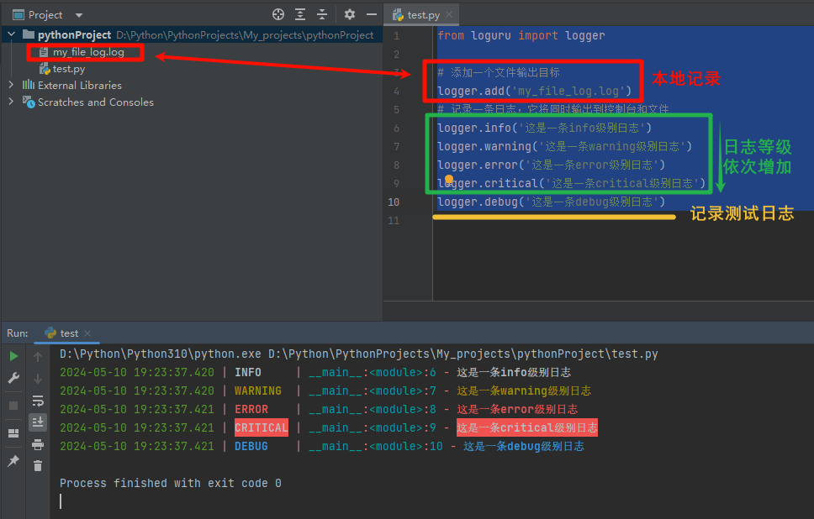Close the test.py editor tab
The image size is (814, 519).
coord(449,14)
